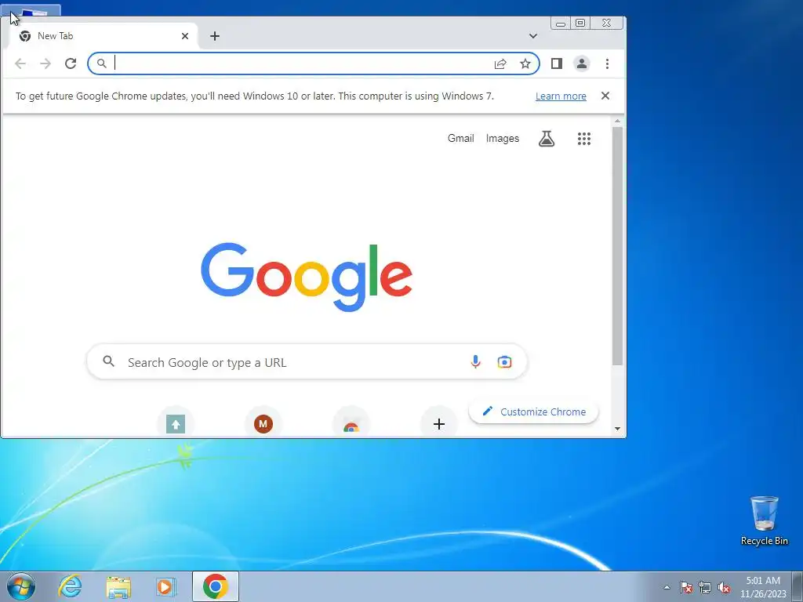
Task: Open Windows Media Player from taskbar
Action: (x=165, y=586)
